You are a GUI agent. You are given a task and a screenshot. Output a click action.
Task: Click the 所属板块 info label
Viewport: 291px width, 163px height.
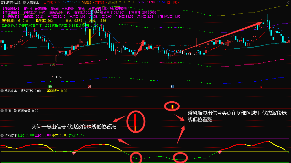[11, 8]
